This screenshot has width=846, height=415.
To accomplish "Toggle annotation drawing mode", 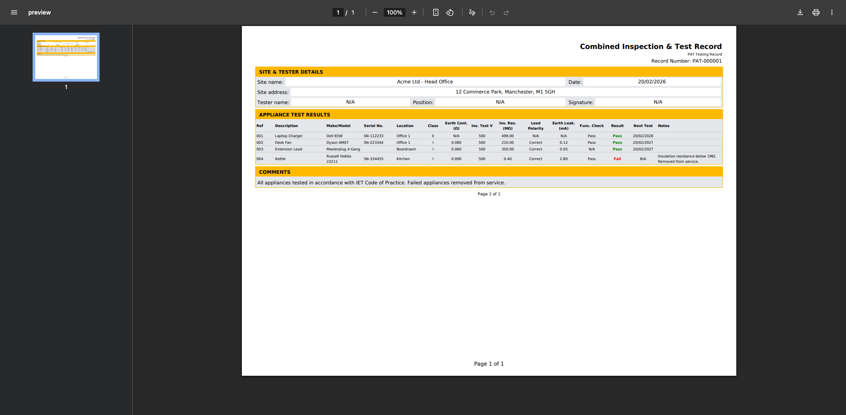I will pyautogui.click(x=472, y=12).
